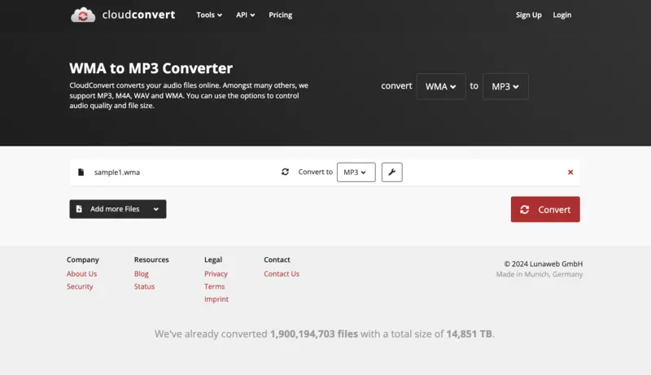
Task: Click the file icon beside sample1.wma
Action: coord(81,172)
